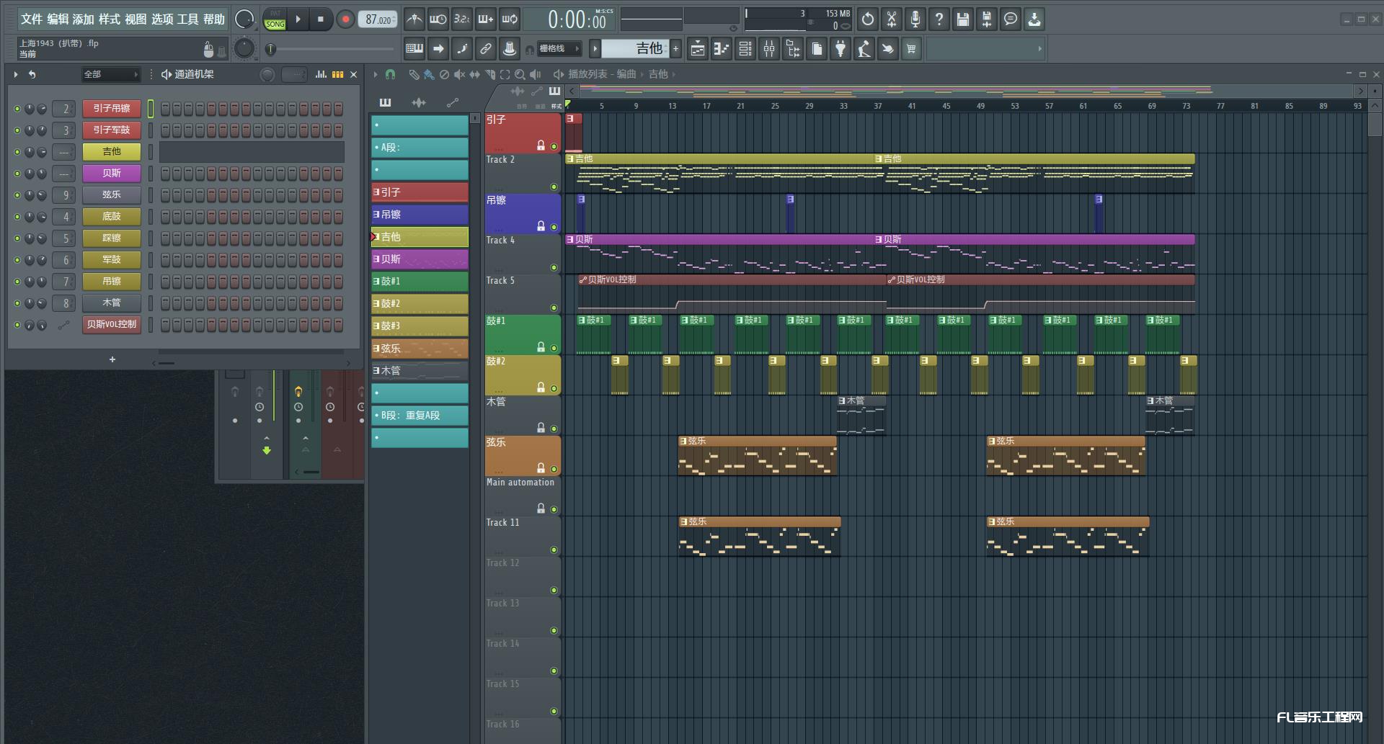Open snap 栅格线 dropdown

coord(559,49)
